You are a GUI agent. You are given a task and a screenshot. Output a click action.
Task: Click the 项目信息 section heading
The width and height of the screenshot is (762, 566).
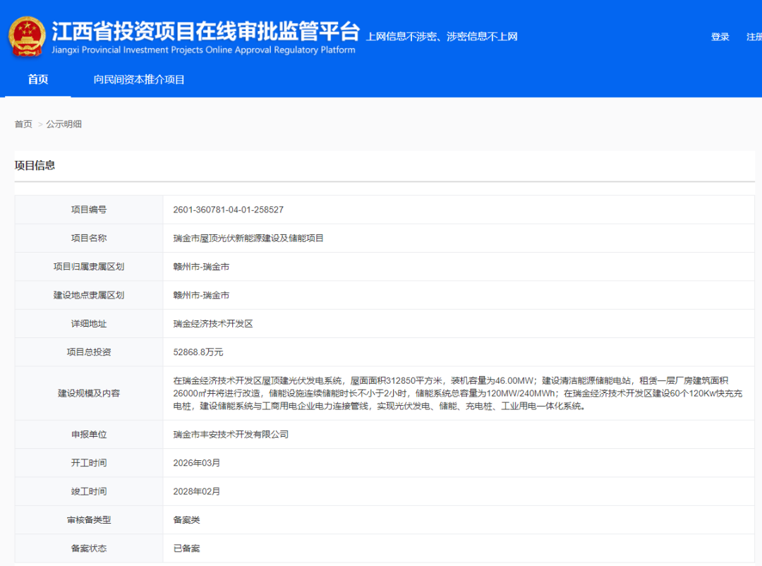[x=35, y=166]
